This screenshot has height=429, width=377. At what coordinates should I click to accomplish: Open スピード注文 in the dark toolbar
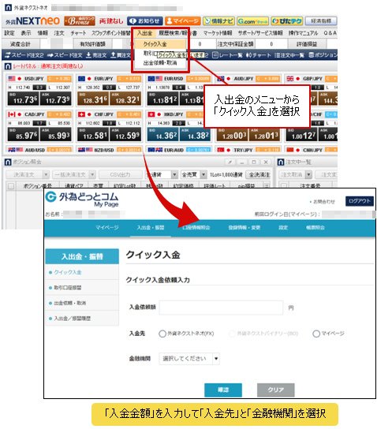[65, 55]
